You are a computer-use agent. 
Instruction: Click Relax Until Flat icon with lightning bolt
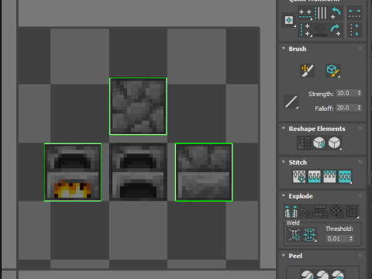pyautogui.click(x=319, y=143)
